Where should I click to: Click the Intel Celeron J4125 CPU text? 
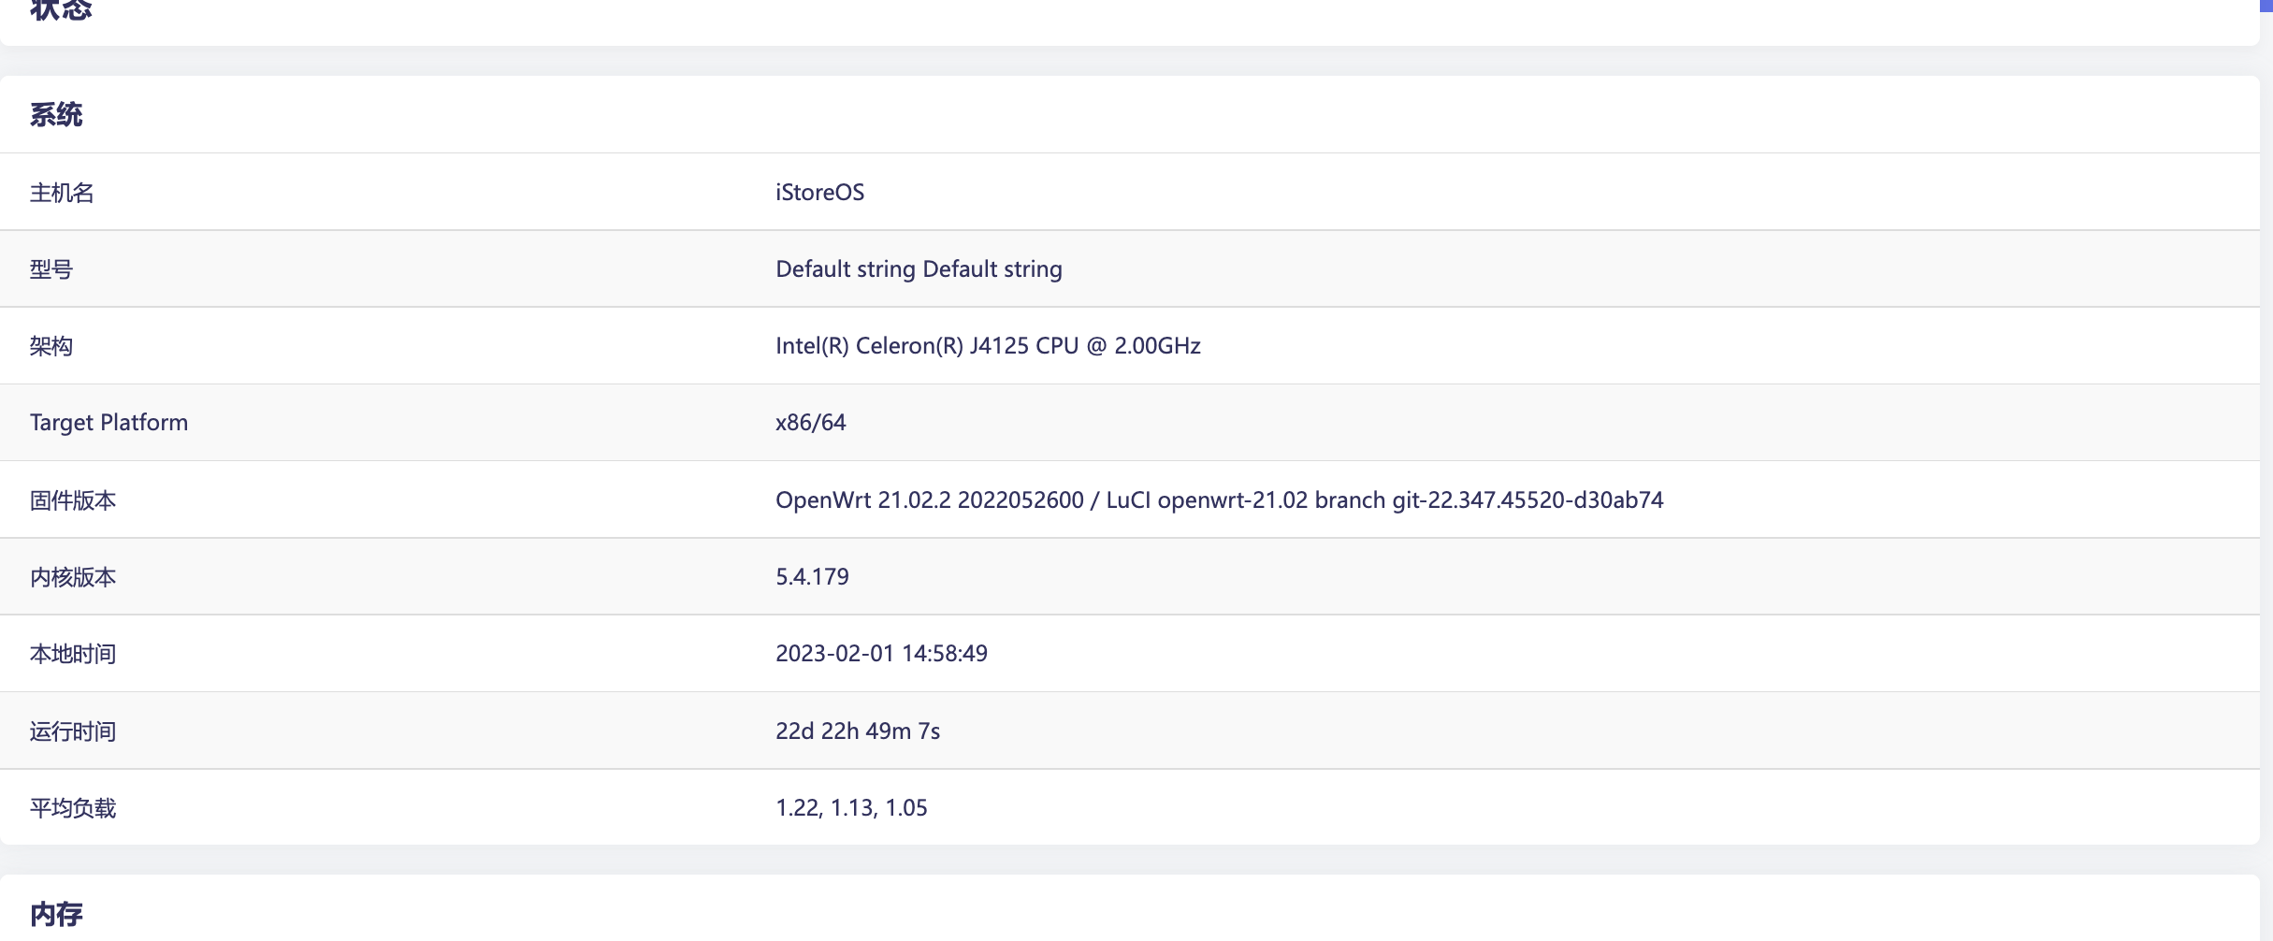(x=988, y=346)
